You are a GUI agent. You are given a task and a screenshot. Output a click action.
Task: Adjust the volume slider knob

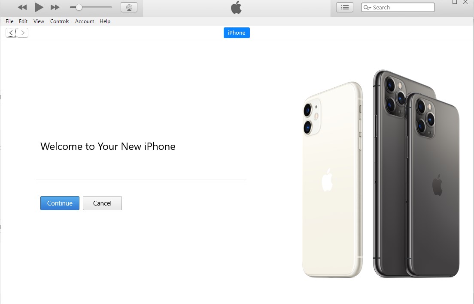click(x=79, y=7)
